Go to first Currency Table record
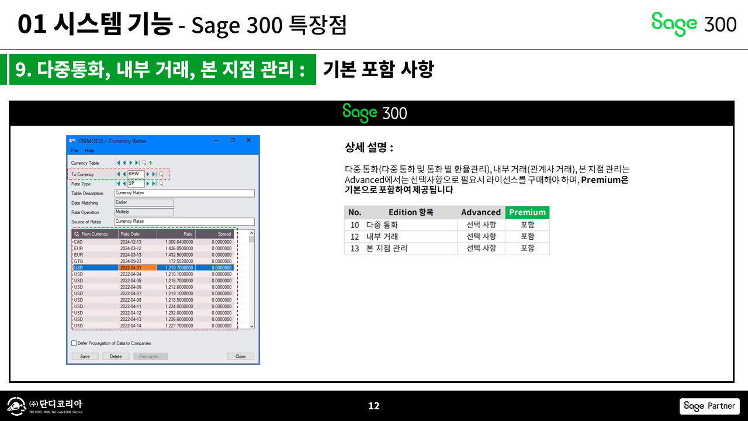 click(x=118, y=163)
